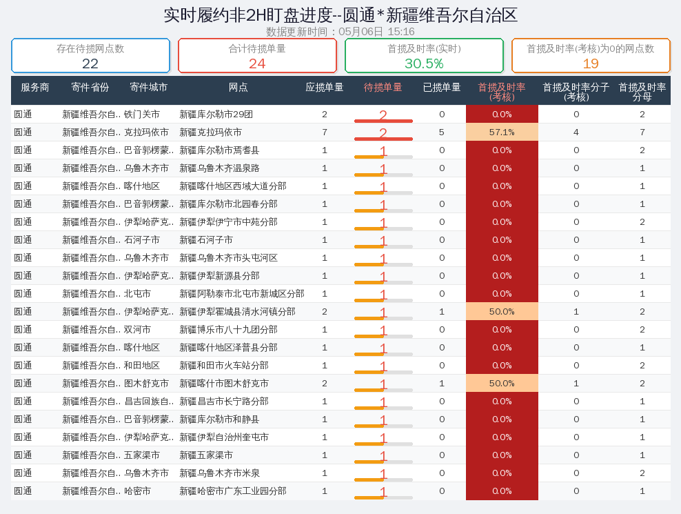Click 新疆库尔勒市和静县 network point
This screenshot has width=681, height=514.
[219, 419]
